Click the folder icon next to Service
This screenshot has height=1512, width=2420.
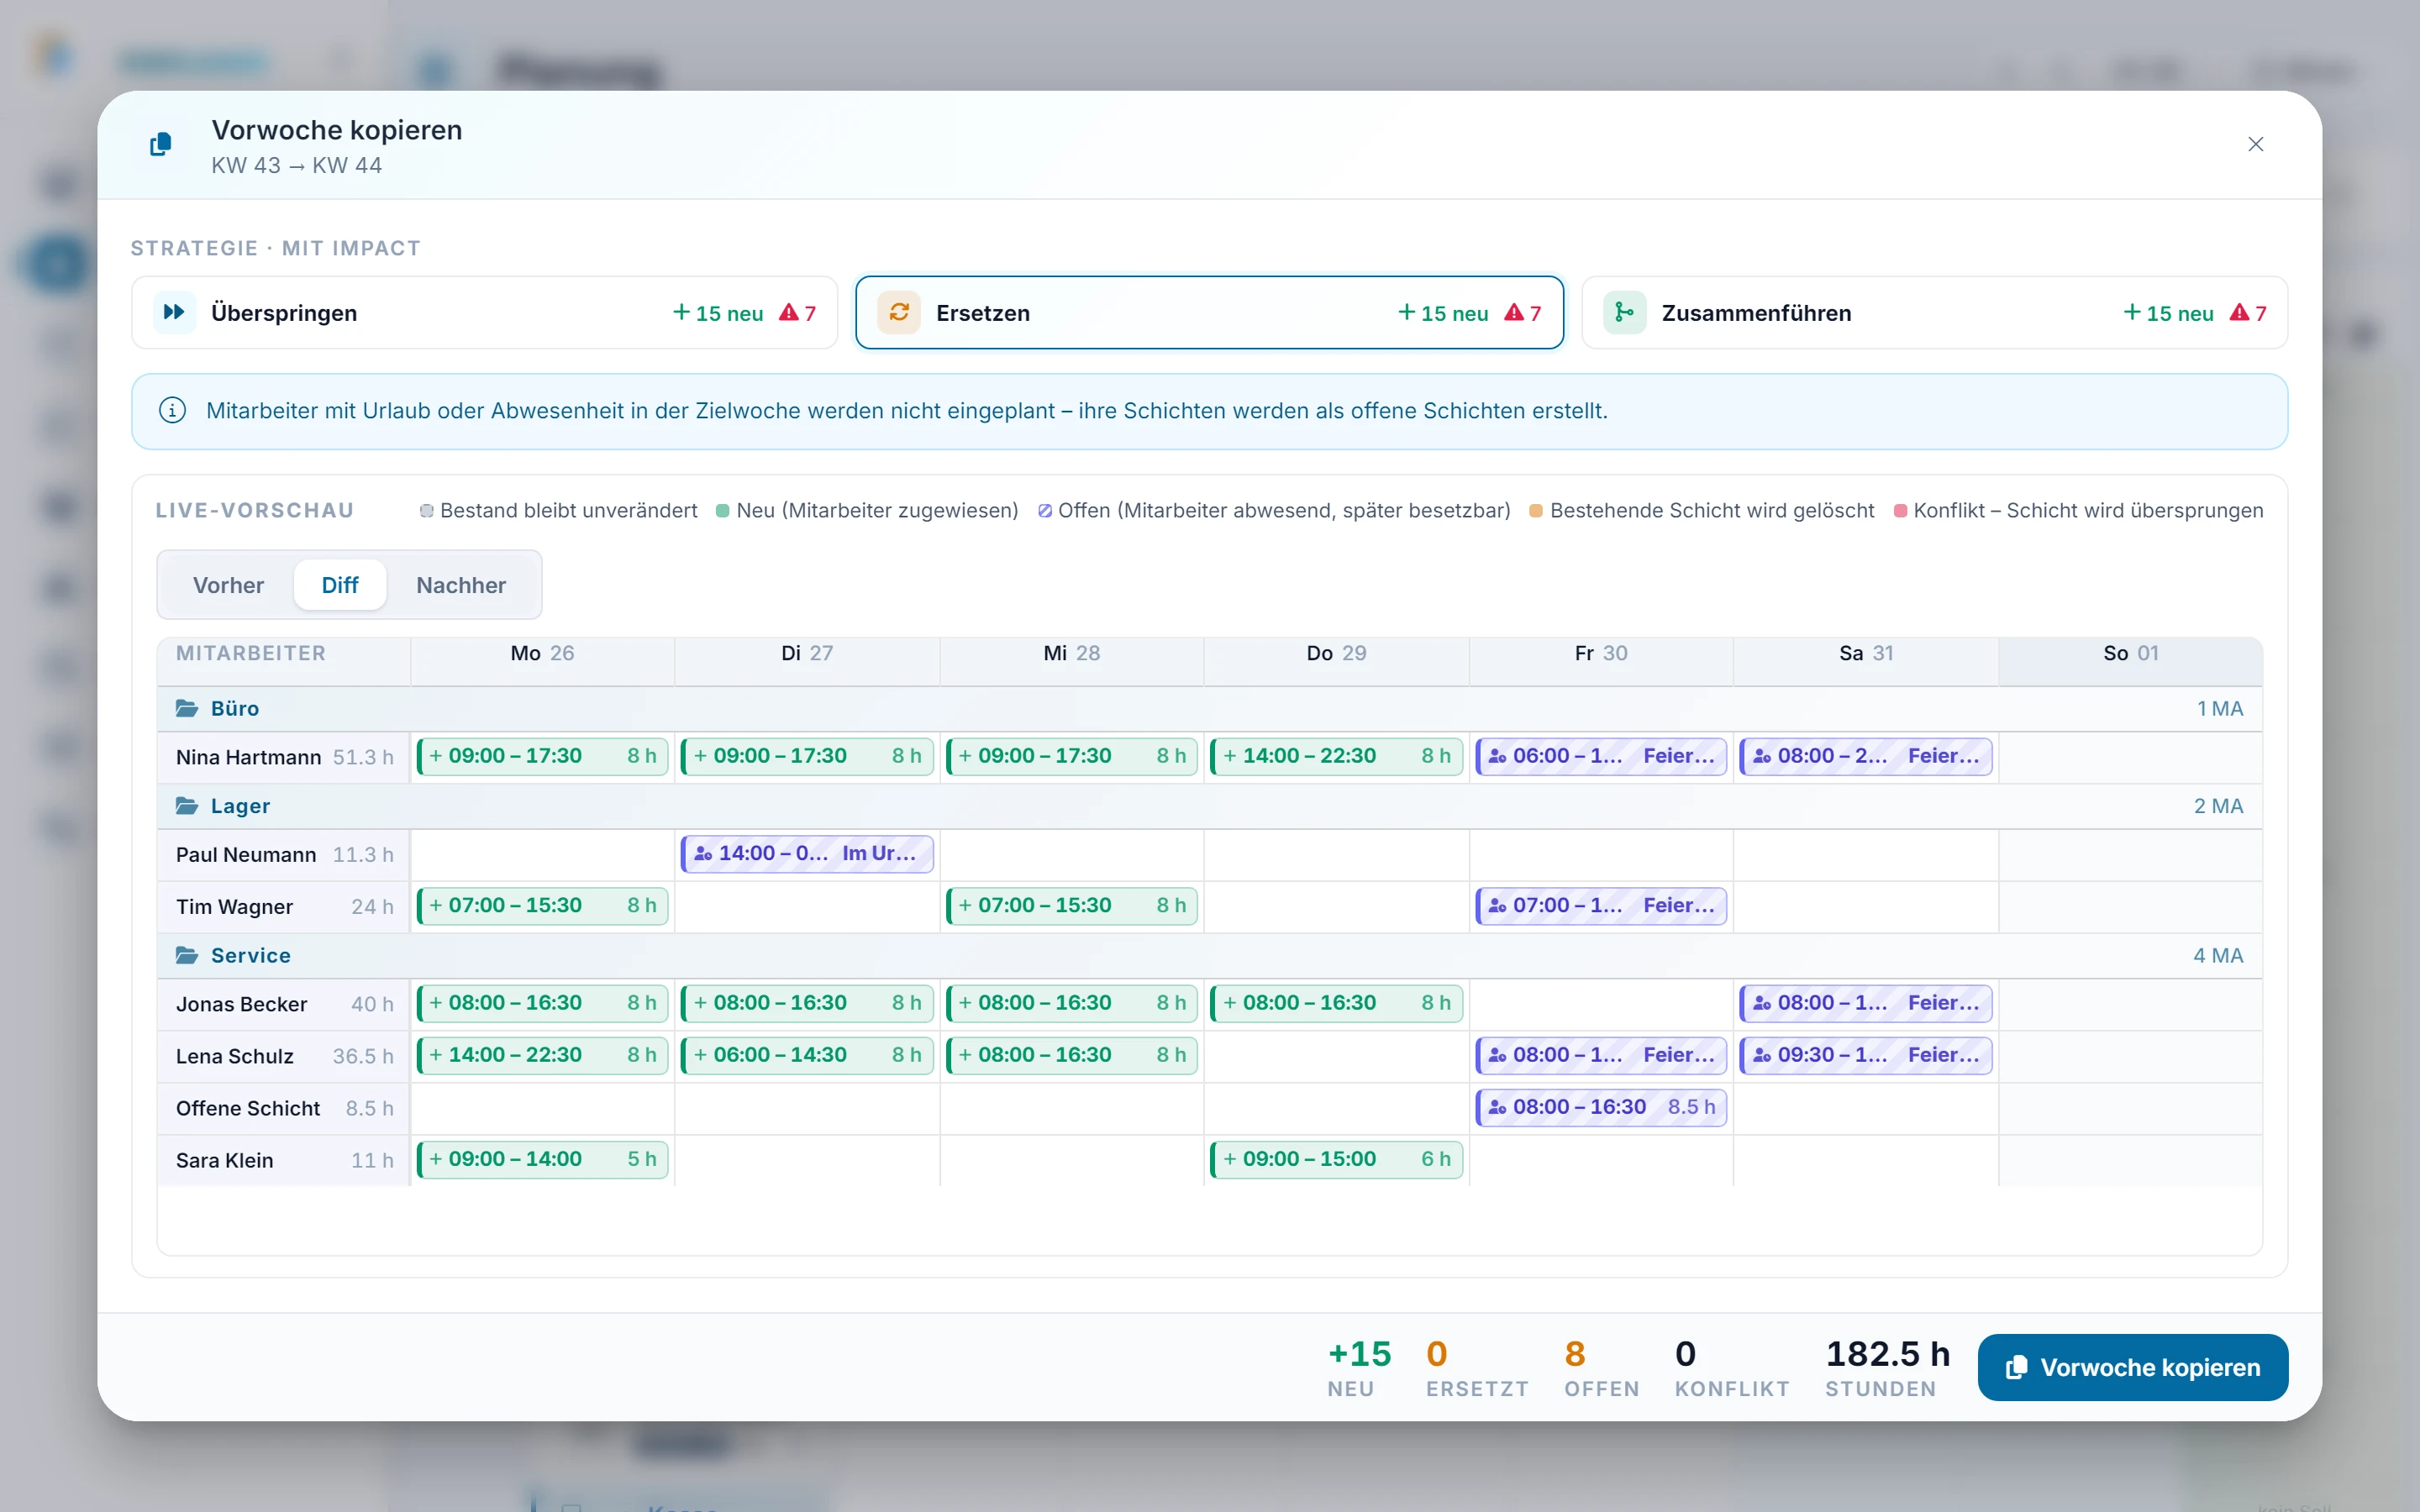point(187,955)
